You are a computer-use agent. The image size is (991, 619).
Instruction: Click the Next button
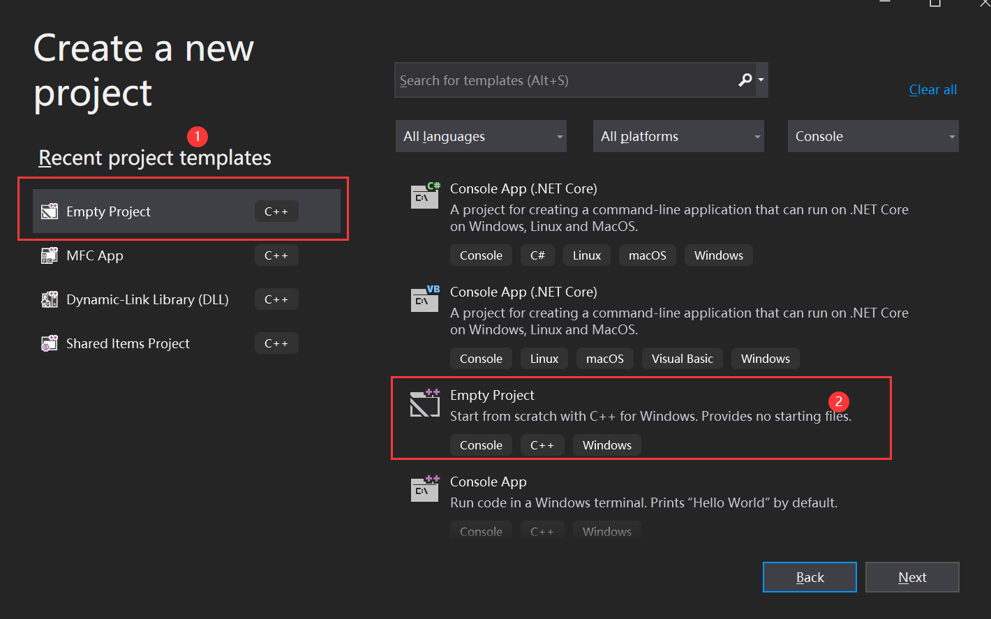pos(912,577)
